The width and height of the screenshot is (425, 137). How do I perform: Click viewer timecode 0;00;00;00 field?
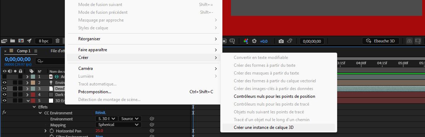coord(312,41)
